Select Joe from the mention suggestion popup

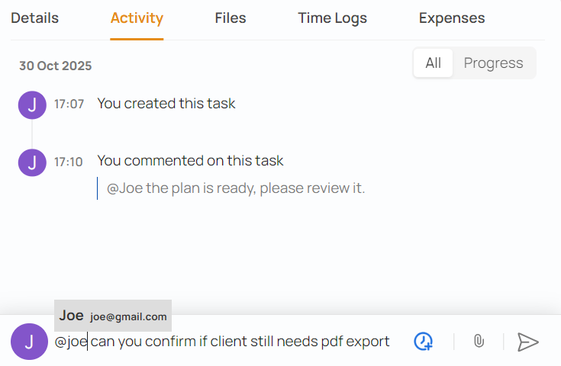(113, 316)
